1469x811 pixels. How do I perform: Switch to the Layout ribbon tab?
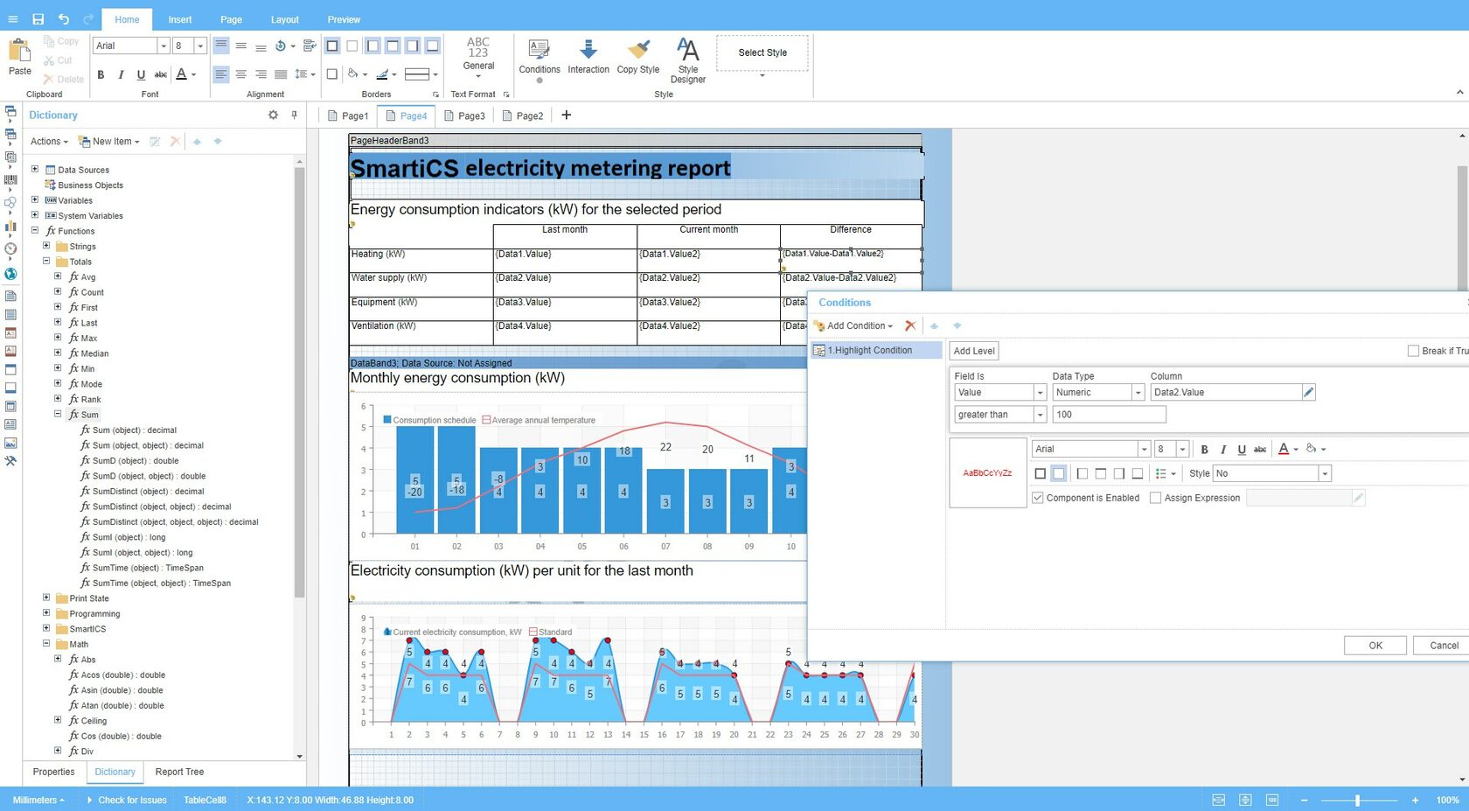(x=284, y=19)
